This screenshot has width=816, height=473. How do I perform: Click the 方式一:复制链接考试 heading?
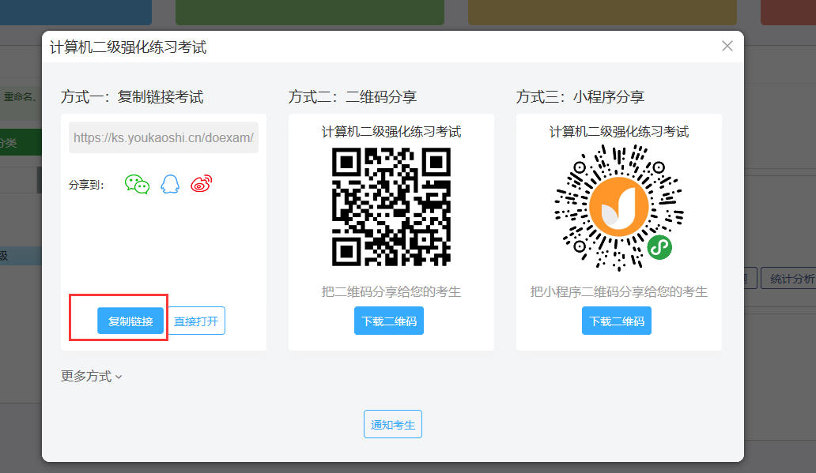[132, 96]
